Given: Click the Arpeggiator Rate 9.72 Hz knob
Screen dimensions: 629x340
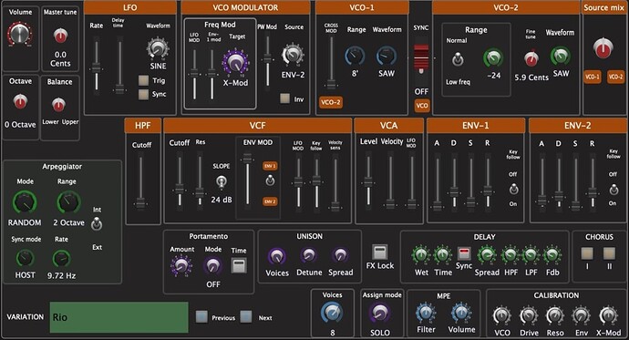Looking at the screenshot, I should click(x=61, y=259).
